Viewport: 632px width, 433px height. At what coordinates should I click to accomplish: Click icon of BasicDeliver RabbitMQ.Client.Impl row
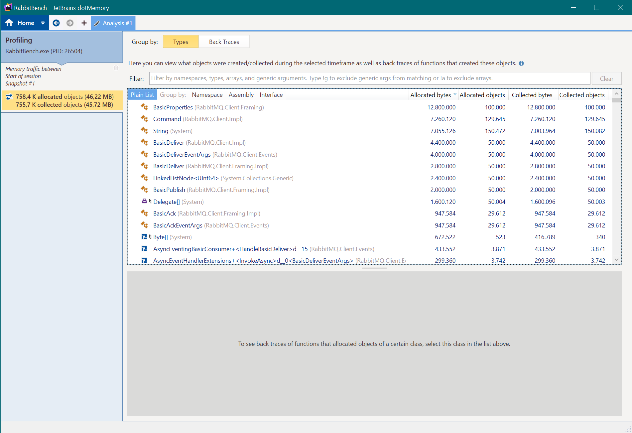pos(144,142)
